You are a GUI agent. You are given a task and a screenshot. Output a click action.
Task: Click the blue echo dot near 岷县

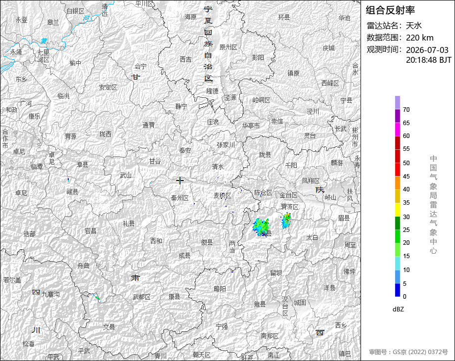point(68,180)
